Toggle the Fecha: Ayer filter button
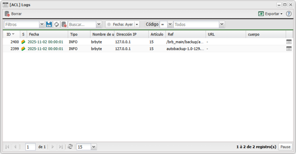This screenshot has width=296, height=154. click(120, 24)
